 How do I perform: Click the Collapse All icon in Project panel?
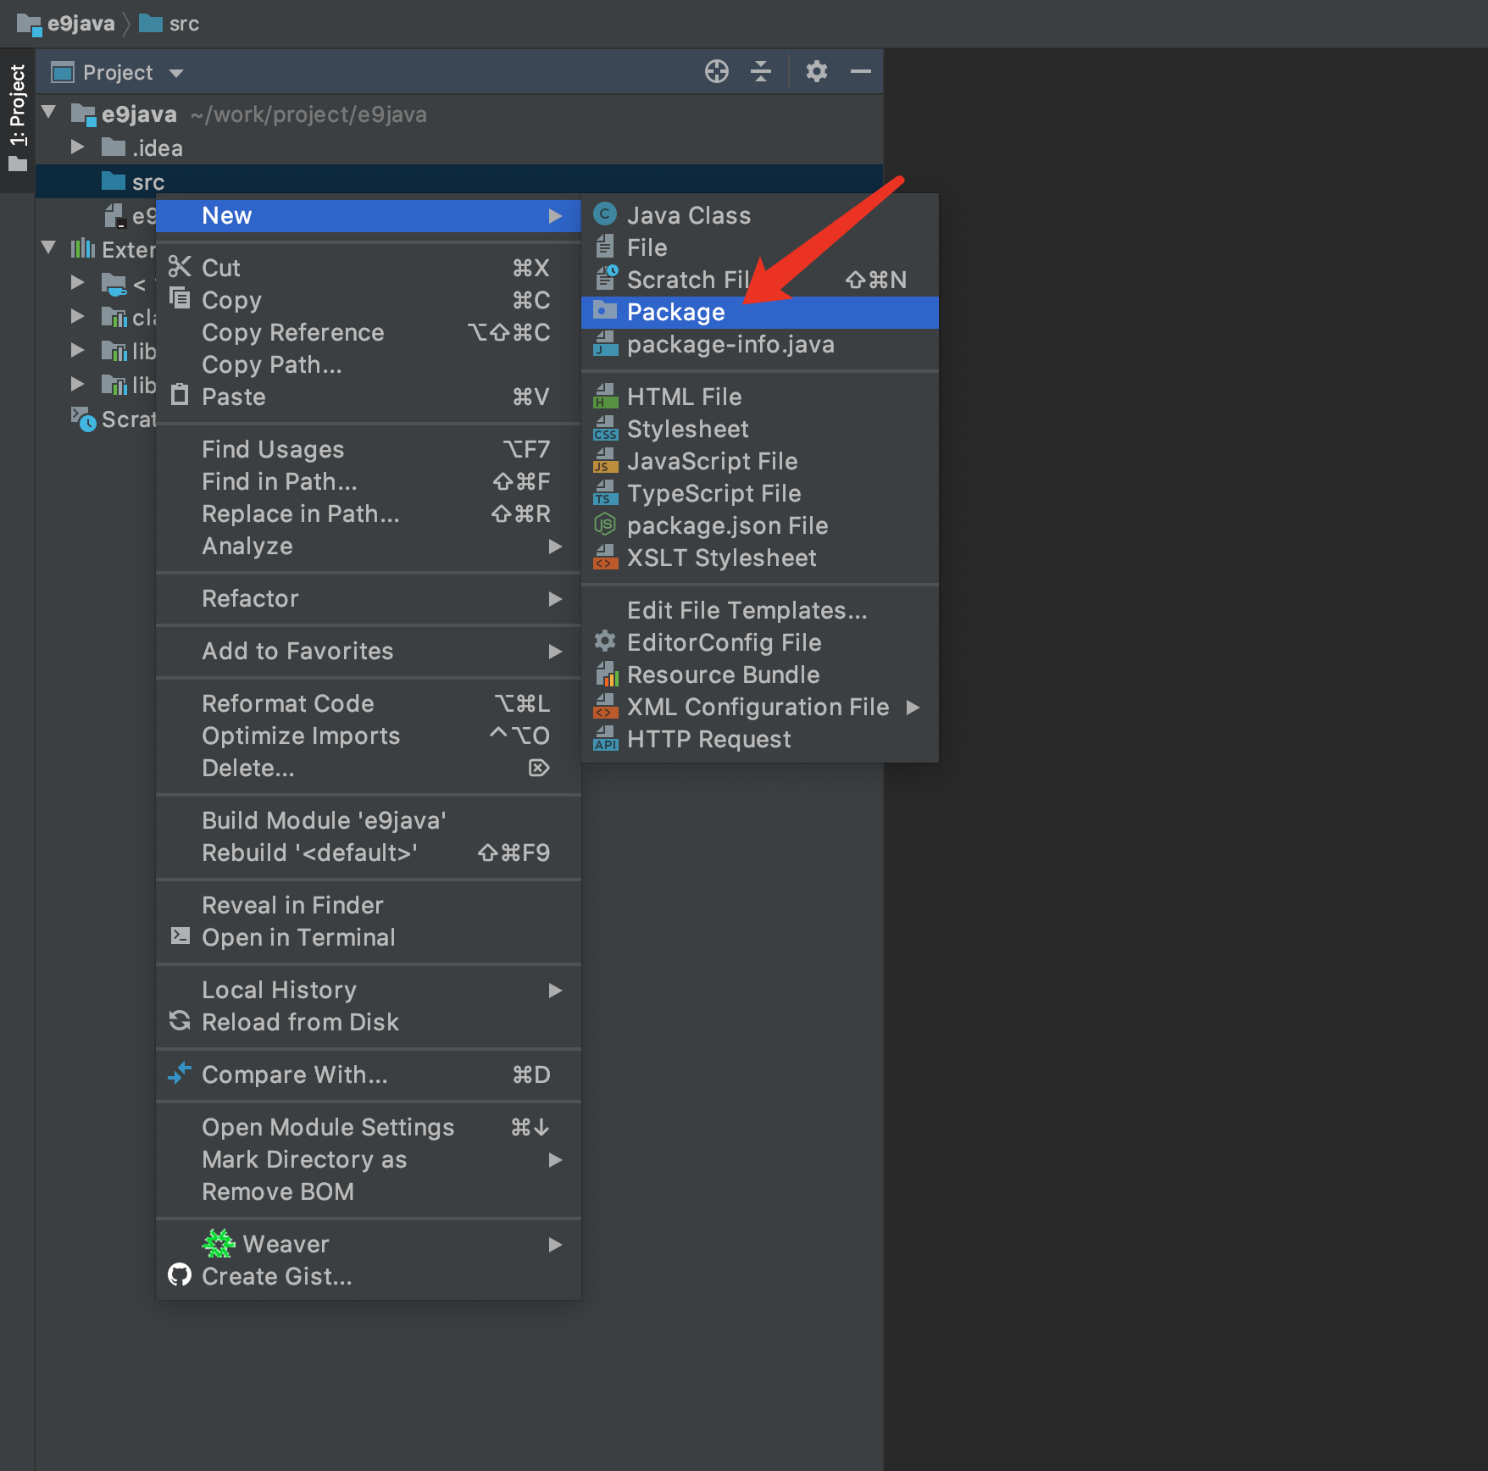(760, 72)
